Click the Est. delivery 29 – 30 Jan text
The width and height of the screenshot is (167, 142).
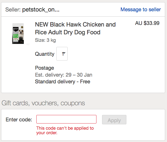64,75
